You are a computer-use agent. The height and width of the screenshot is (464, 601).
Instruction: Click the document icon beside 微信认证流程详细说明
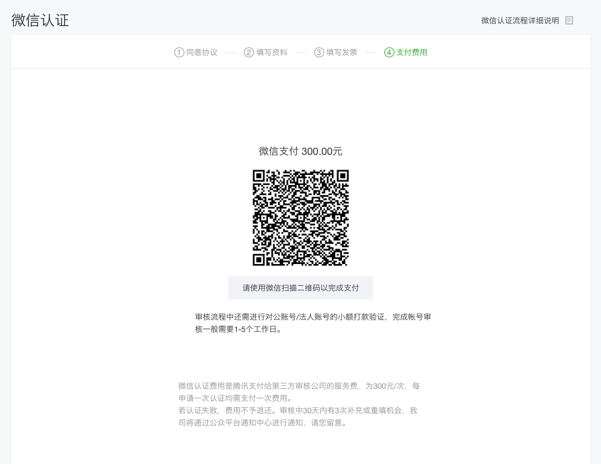569,21
